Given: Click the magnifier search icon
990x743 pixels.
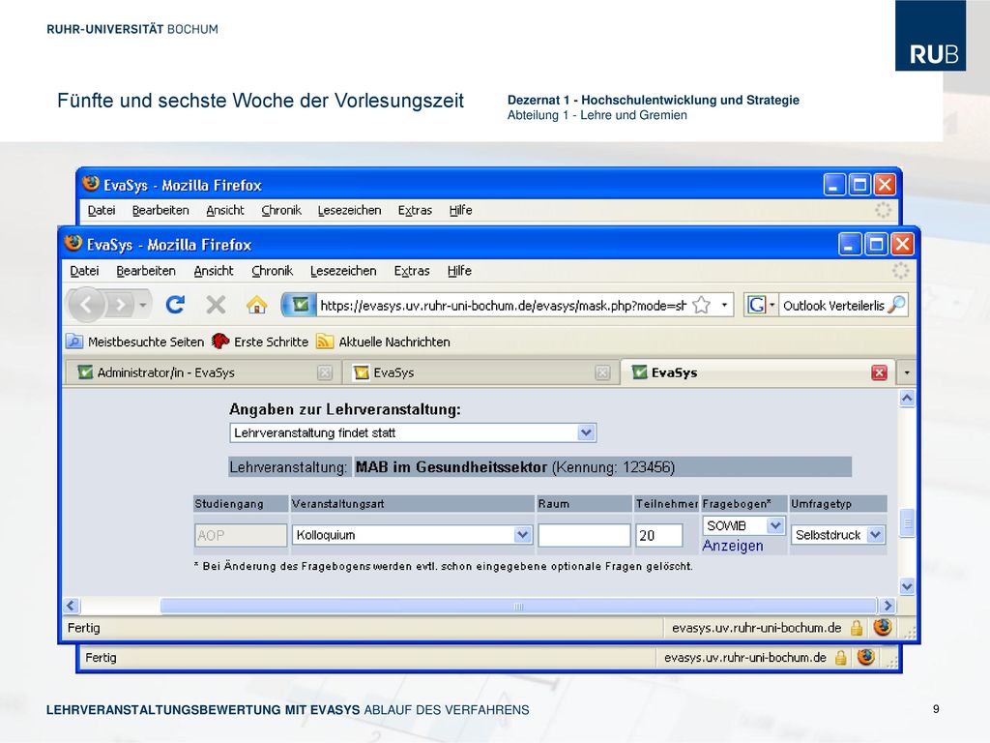Looking at the screenshot, I should (896, 305).
